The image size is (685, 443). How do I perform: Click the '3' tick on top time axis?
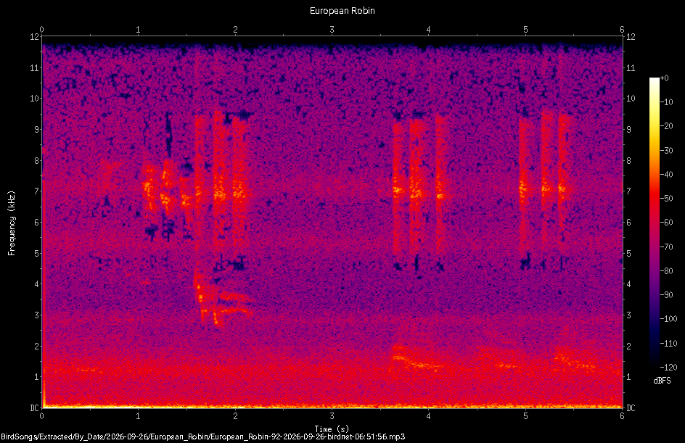point(332,30)
